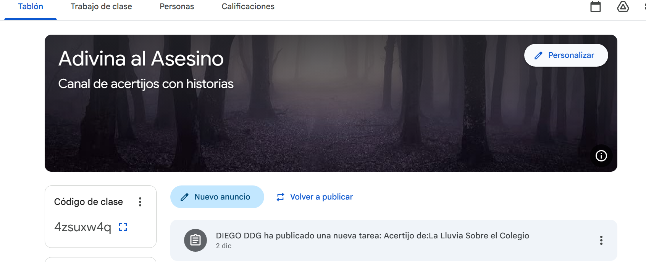This screenshot has height=262, width=646.
Task: Select the Calificaciones tab
Action: [248, 7]
